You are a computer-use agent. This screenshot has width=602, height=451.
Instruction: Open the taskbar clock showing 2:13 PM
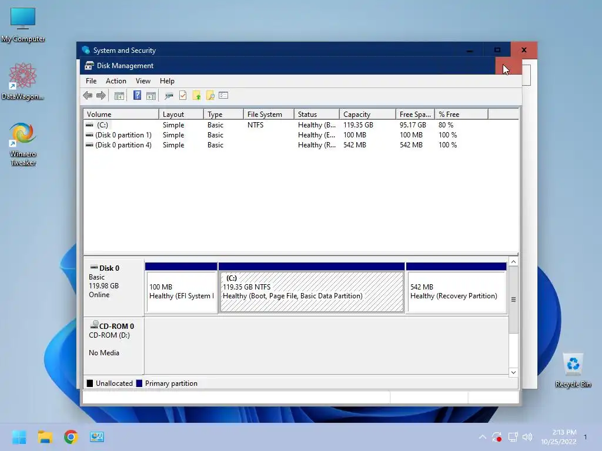click(559, 437)
